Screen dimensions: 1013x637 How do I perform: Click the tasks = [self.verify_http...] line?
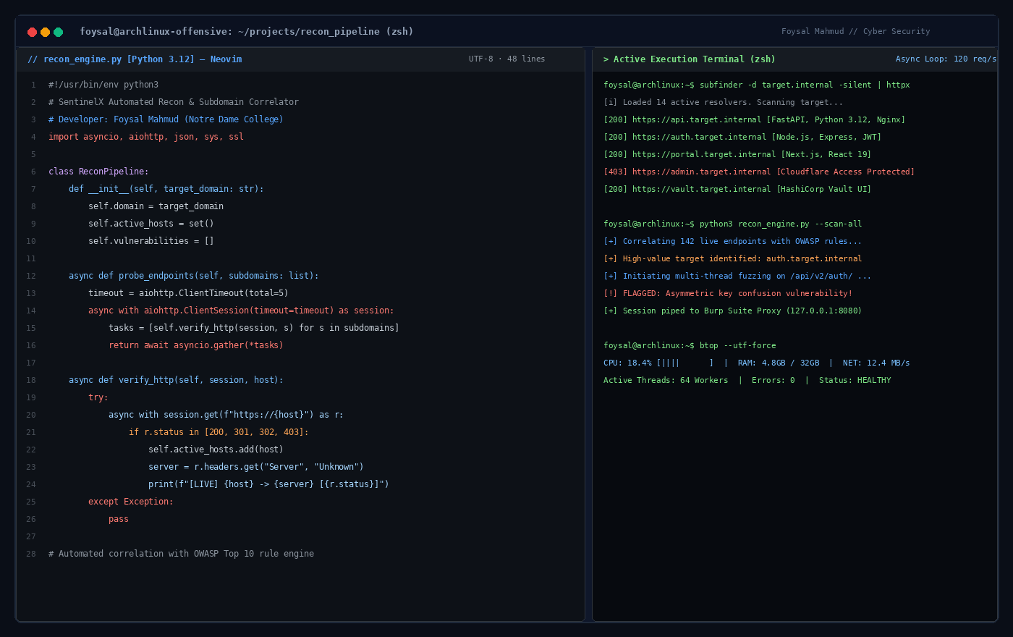(254, 328)
